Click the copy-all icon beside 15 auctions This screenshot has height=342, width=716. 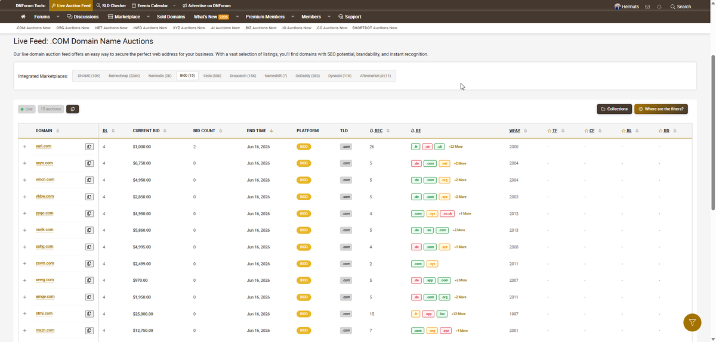pos(72,109)
